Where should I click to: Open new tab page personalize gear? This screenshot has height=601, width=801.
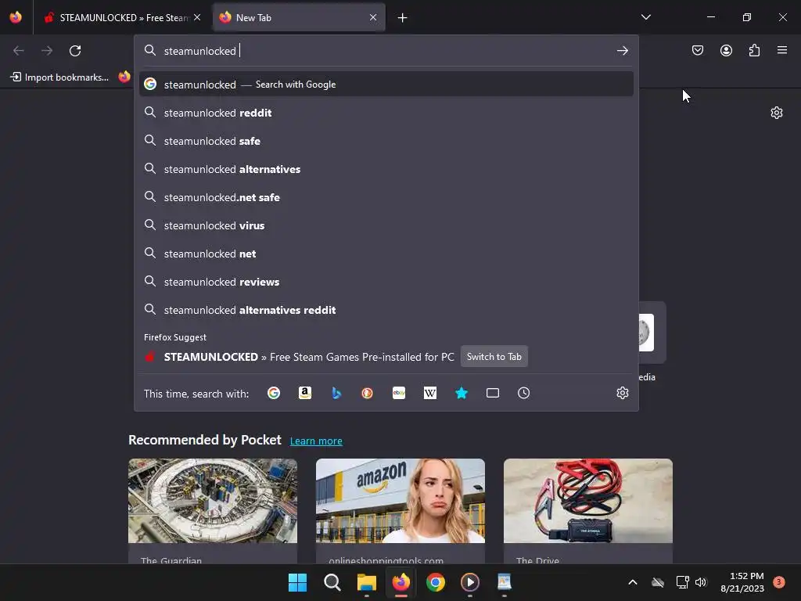click(777, 113)
